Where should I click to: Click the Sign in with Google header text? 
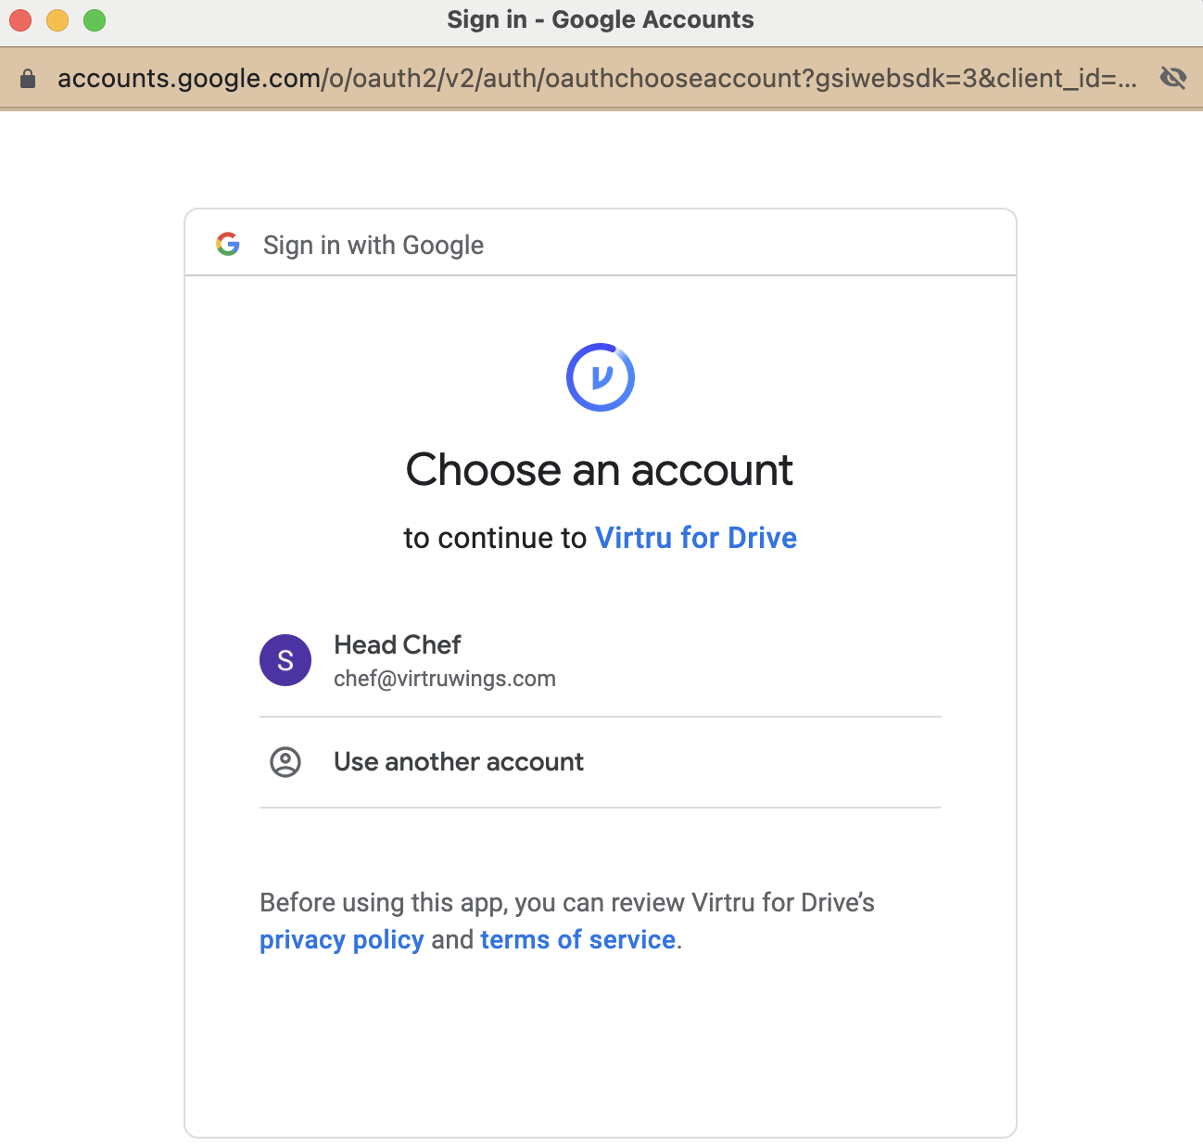click(374, 245)
